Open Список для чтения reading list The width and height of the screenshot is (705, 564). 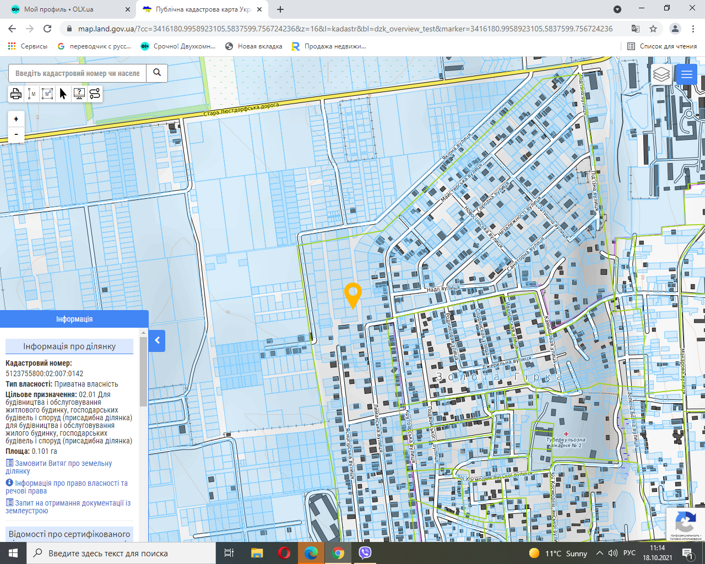[662, 46]
